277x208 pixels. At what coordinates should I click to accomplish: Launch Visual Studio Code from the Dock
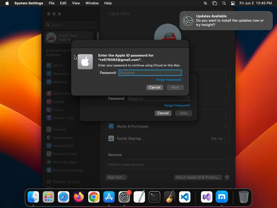tap(185, 197)
